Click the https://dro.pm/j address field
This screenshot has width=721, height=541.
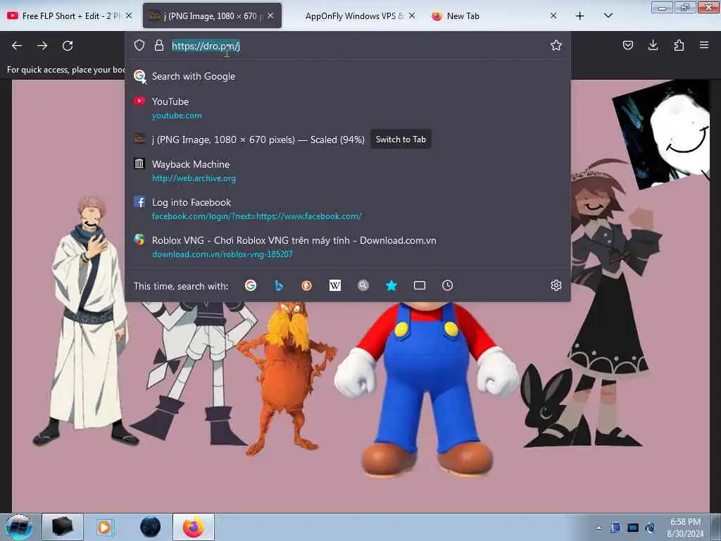pos(206,46)
